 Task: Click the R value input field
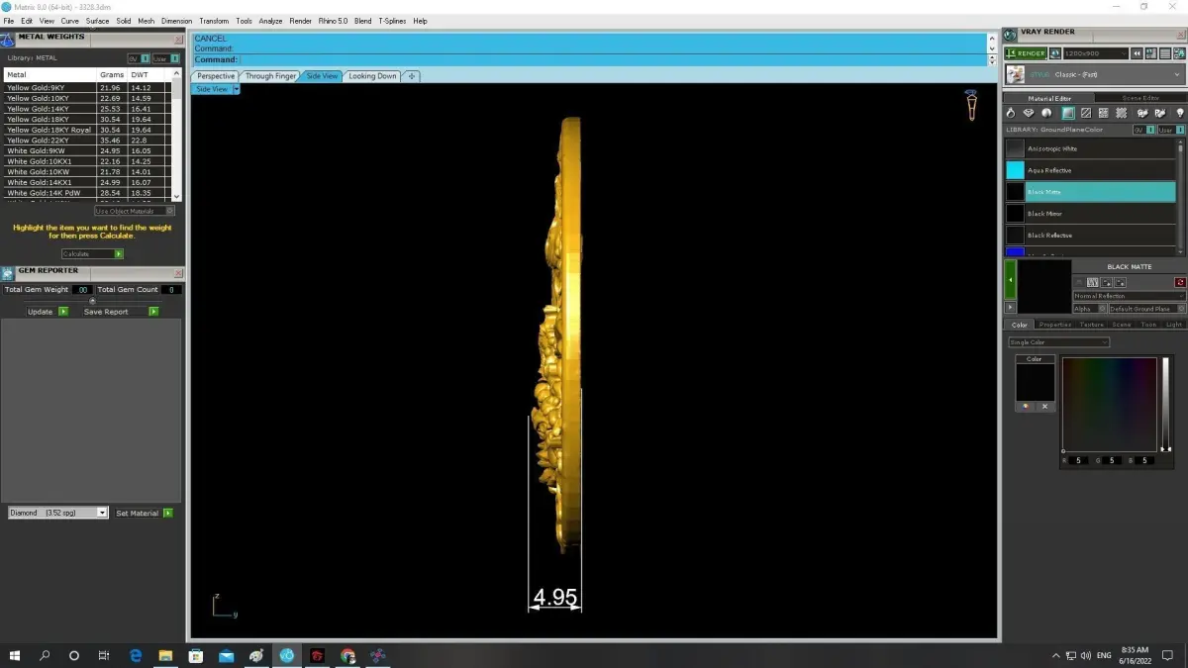[x=1078, y=460]
